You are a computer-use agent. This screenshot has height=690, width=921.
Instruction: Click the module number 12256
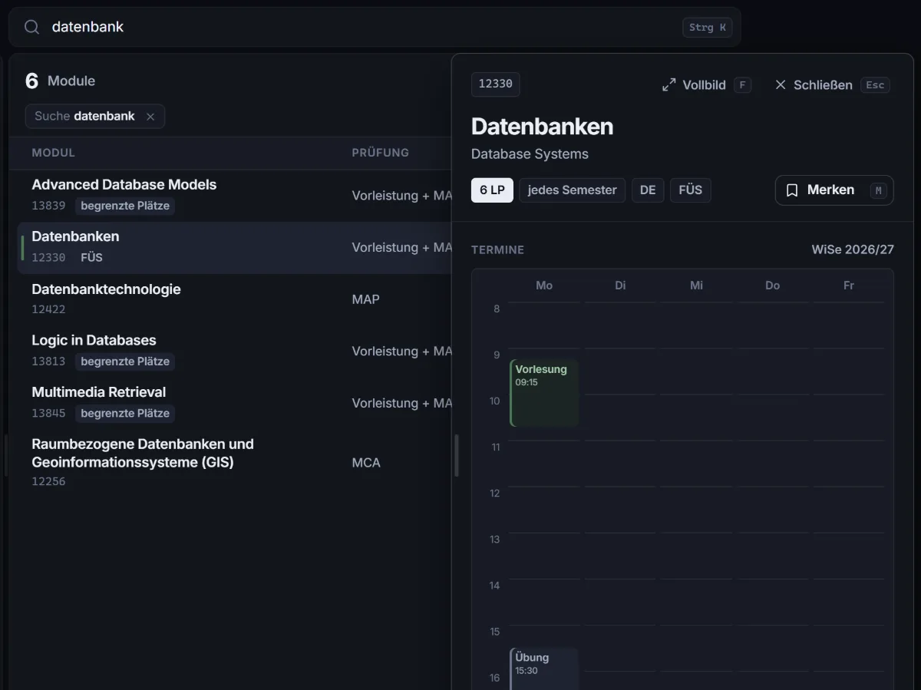click(x=48, y=482)
